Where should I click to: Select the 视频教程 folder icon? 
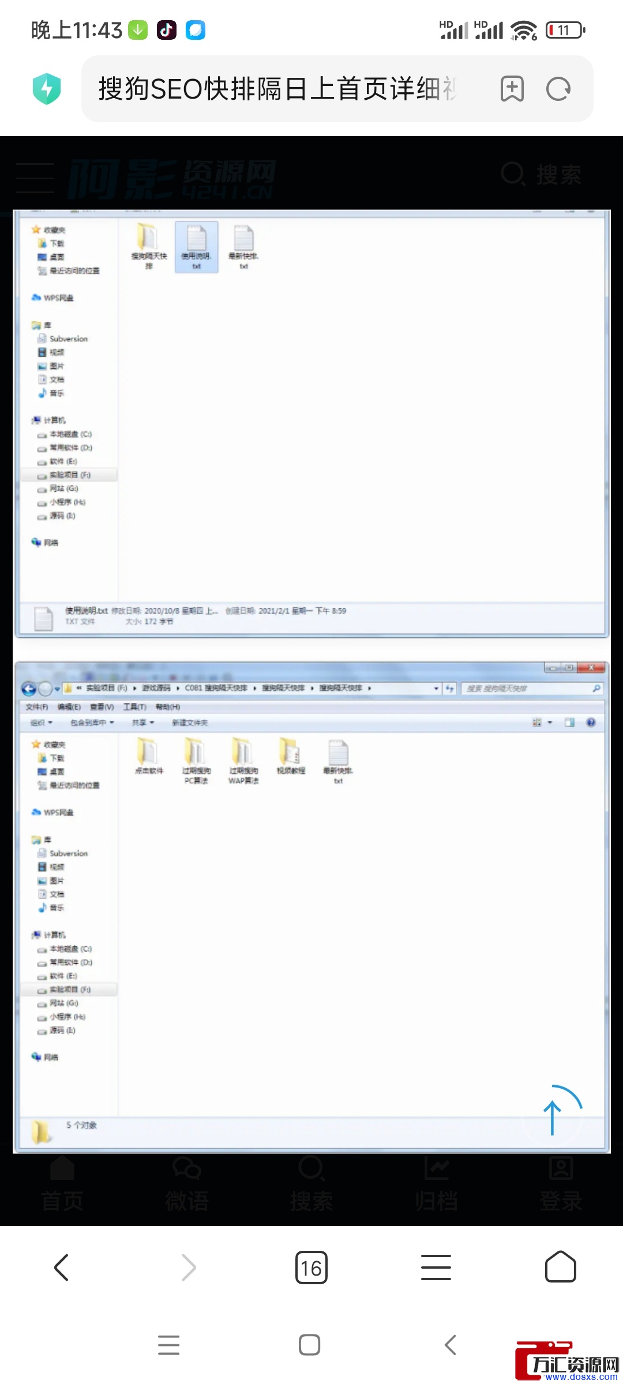pos(291,756)
